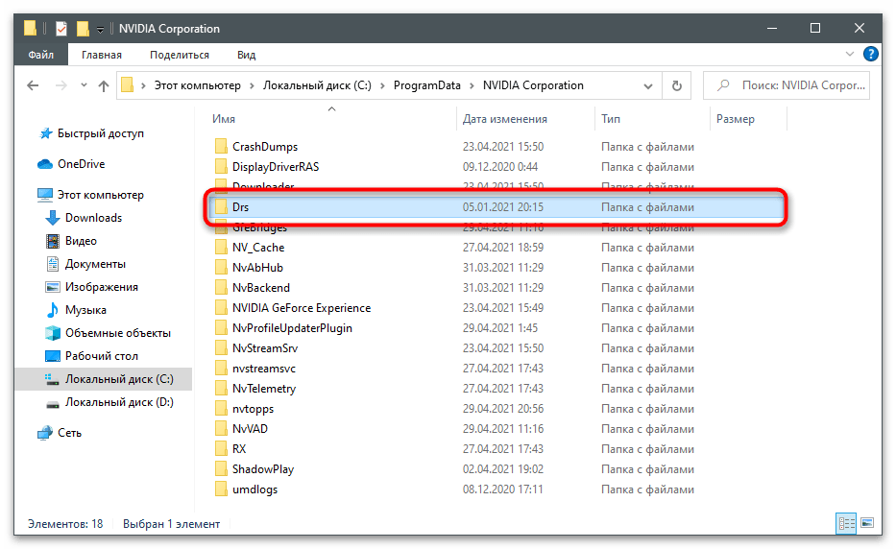
Task: Open Help via the blue question icon
Action: click(870, 55)
